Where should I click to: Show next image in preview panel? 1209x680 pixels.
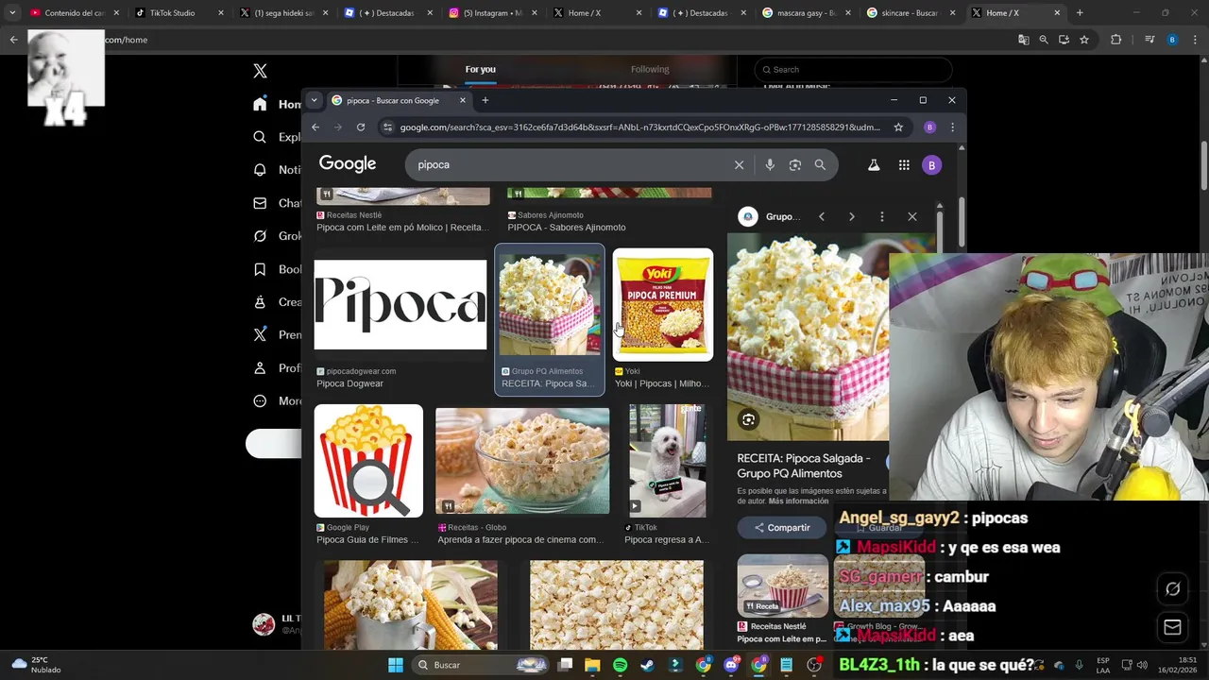[x=852, y=216]
